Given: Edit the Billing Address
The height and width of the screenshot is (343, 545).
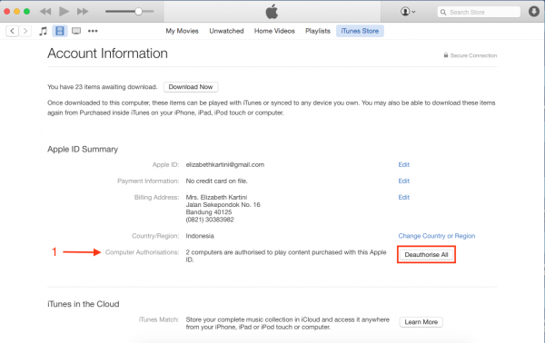Looking at the screenshot, I should click(404, 197).
